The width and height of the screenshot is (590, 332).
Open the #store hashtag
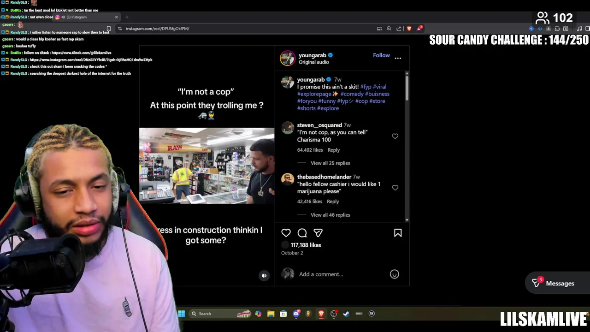click(377, 101)
